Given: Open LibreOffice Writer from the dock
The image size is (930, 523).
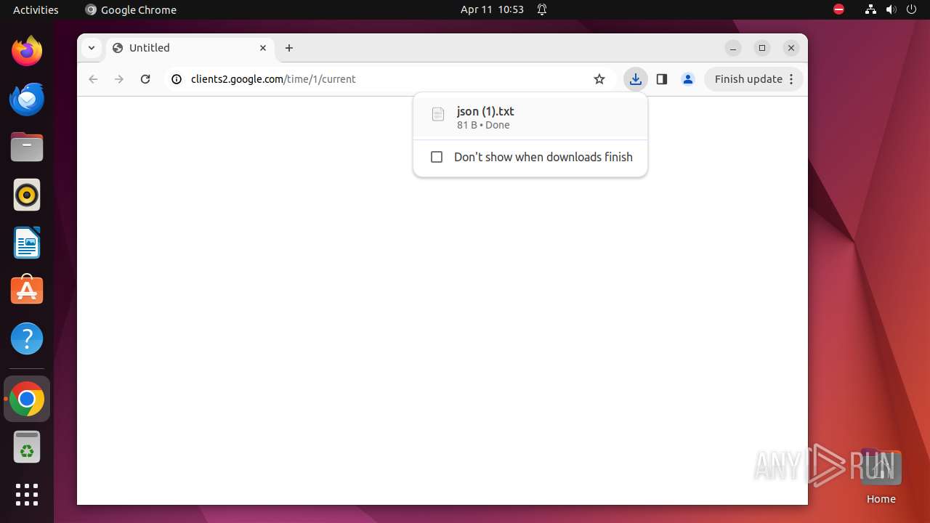Looking at the screenshot, I should [x=27, y=243].
